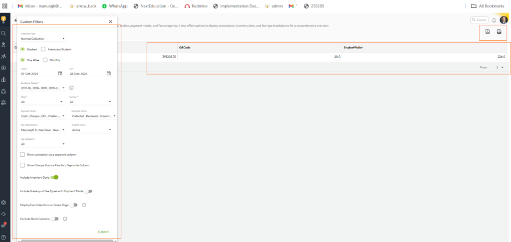Open the settings gear in the sidebar
The height and width of the screenshot is (242, 511).
coord(3,203)
